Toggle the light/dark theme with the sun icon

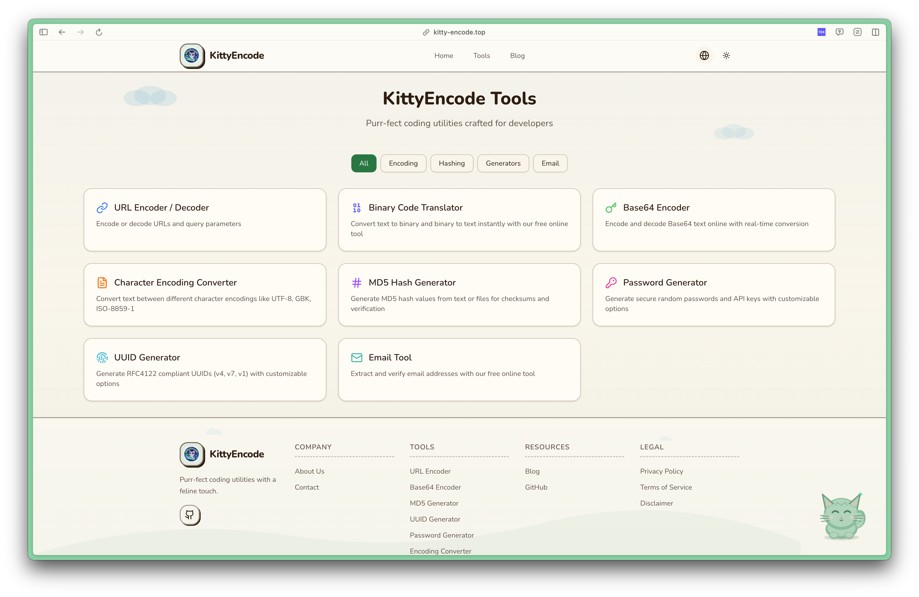click(x=726, y=55)
